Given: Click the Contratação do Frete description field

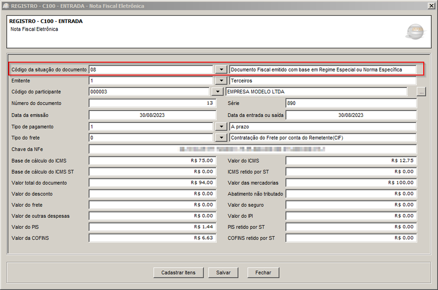Looking at the screenshot, I should (322, 138).
